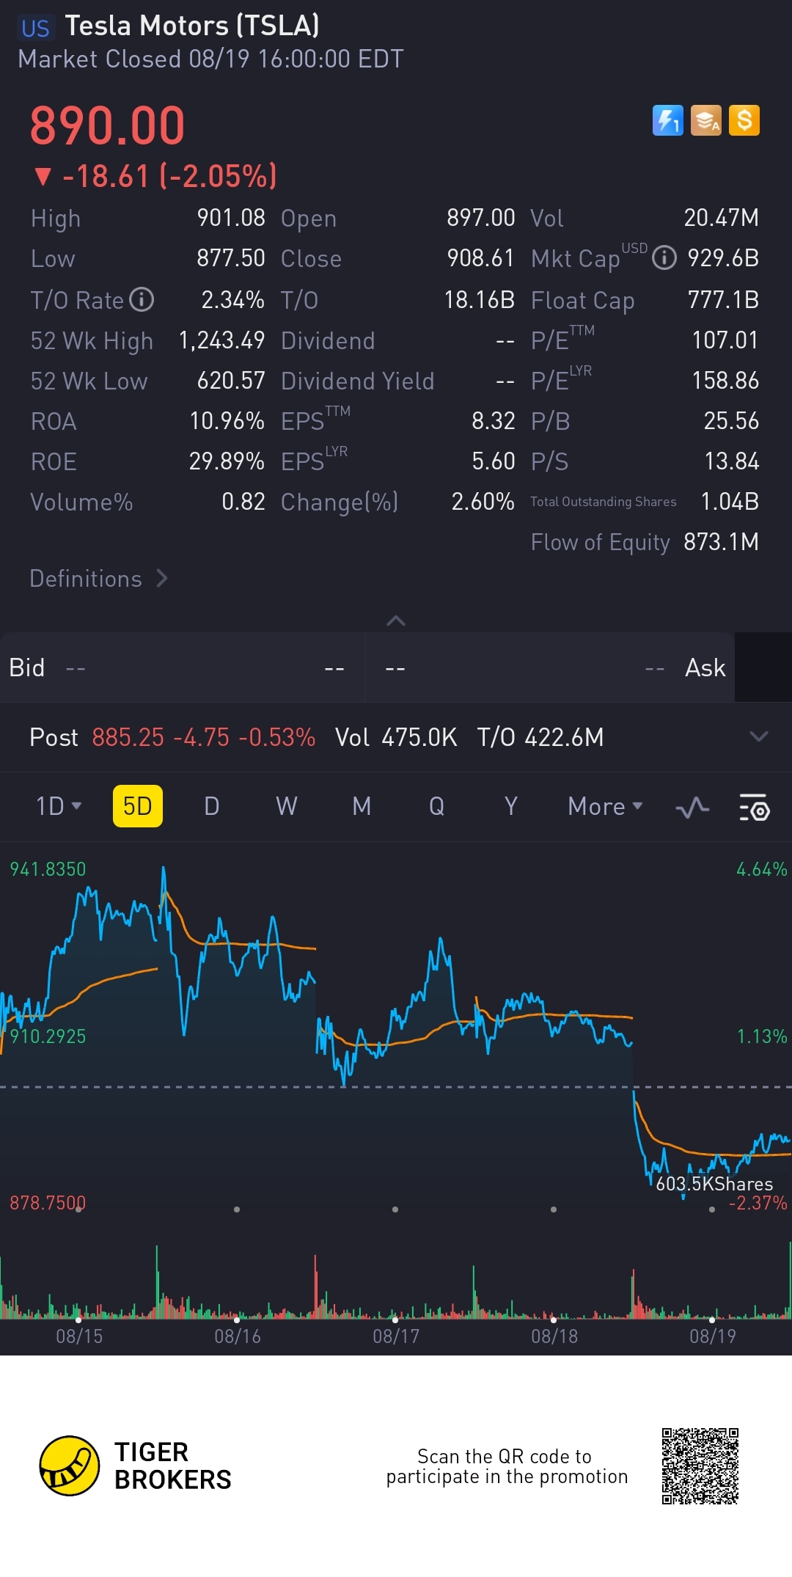Switch to the D daily chart tab
The image size is (792, 1577).
(212, 806)
